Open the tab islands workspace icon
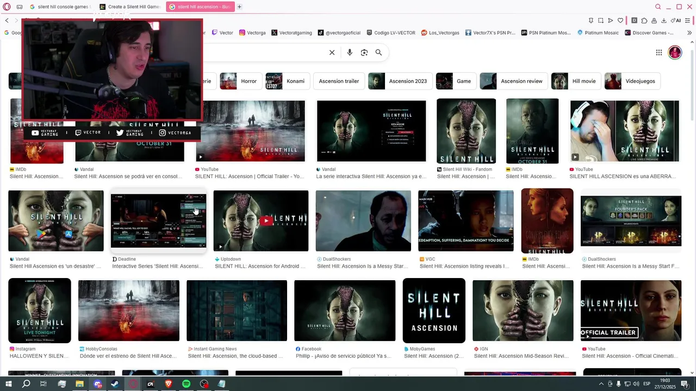The width and height of the screenshot is (696, 391). click(20, 7)
